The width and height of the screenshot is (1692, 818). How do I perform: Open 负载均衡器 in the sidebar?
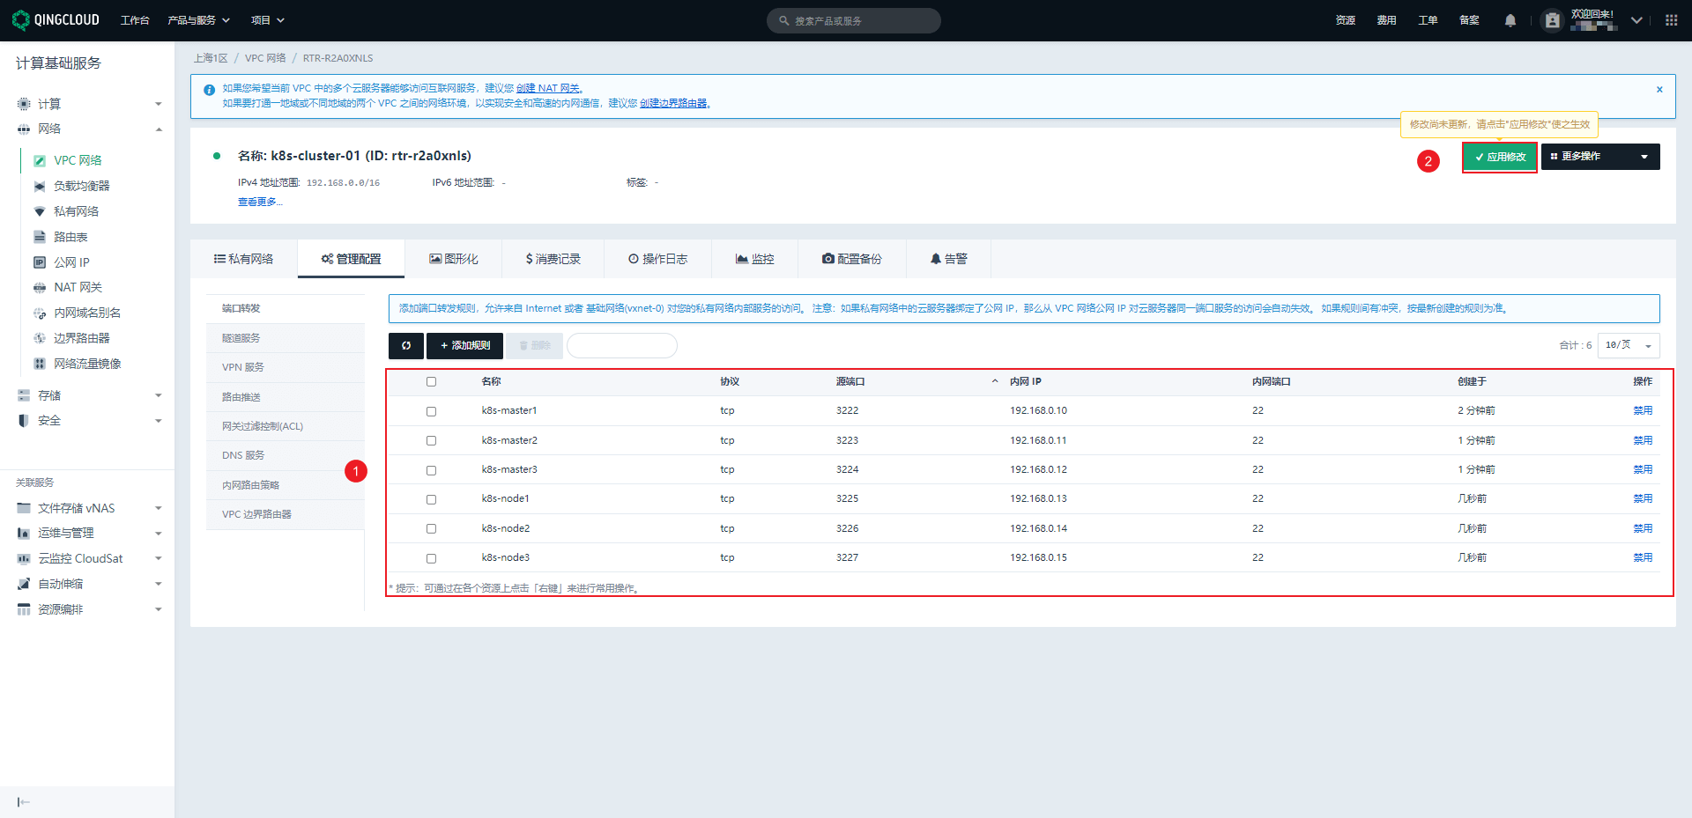[x=81, y=186]
